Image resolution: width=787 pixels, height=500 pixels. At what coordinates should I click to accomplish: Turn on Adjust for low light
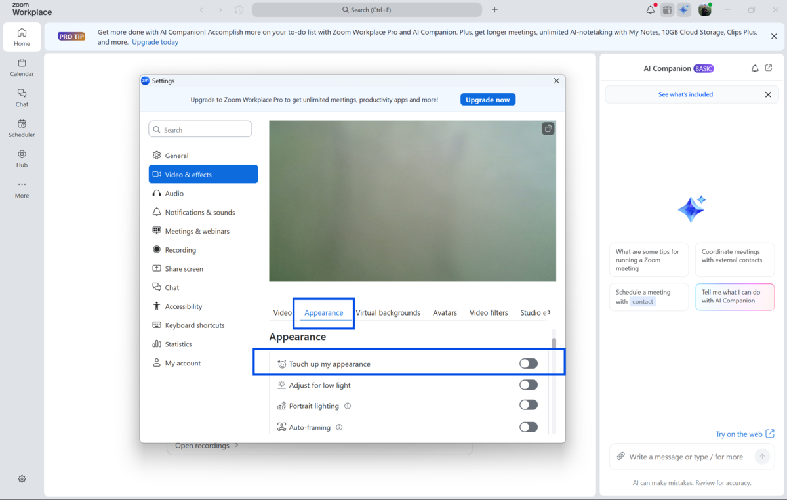(x=528, y=385)
